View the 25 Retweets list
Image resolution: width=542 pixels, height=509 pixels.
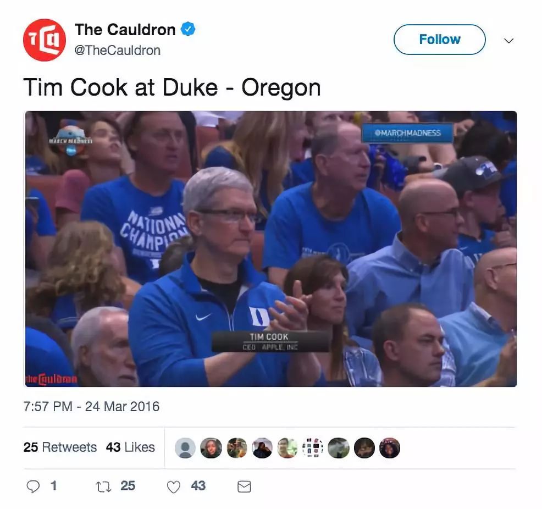(x=60, y=447)
